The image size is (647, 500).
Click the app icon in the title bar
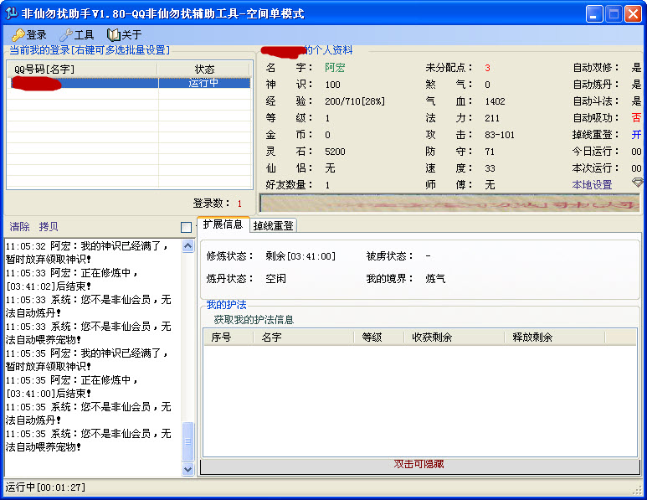[x=11, y=13]
